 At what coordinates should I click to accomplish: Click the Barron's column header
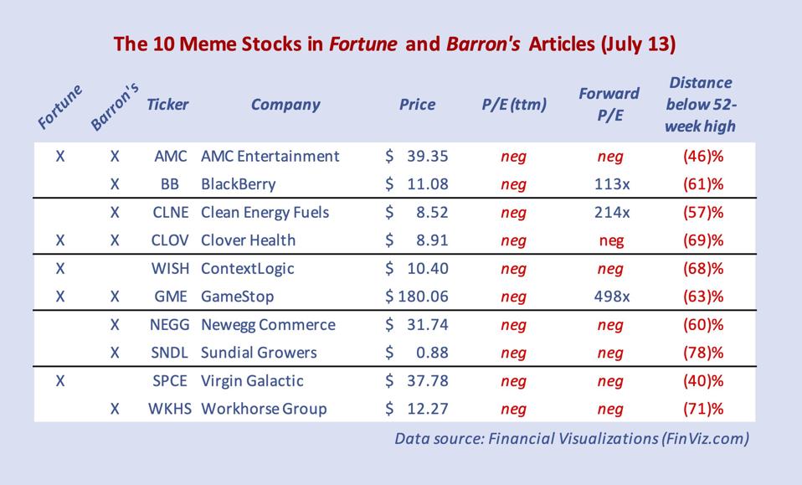pyautogui.click(x=114, y=106)
